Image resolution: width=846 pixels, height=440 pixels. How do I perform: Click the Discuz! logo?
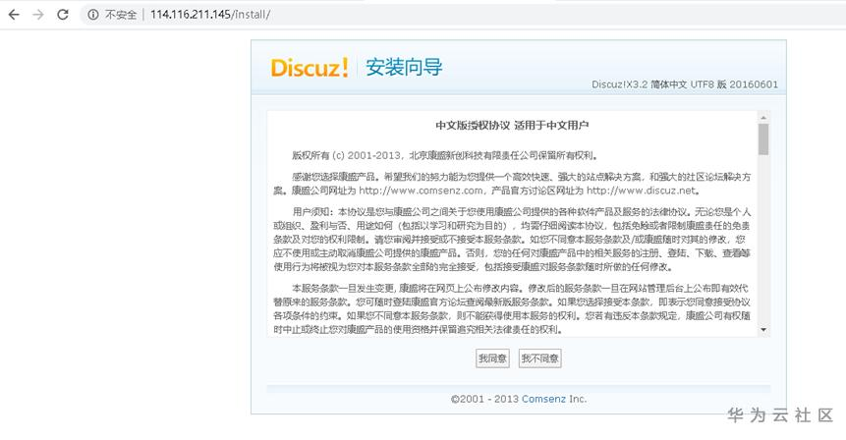pos(310,68)
